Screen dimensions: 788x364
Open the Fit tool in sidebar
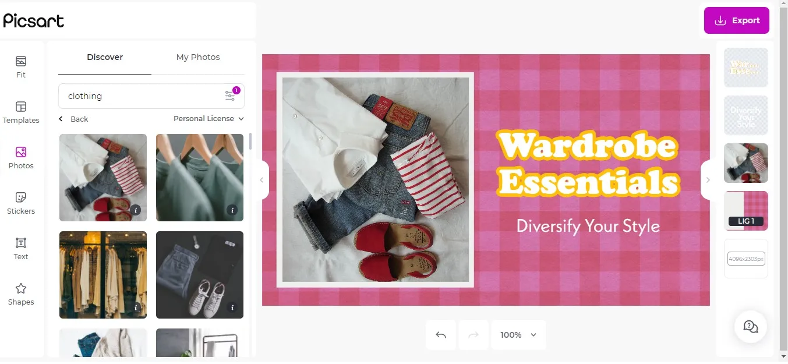click(x=21, y=67)
